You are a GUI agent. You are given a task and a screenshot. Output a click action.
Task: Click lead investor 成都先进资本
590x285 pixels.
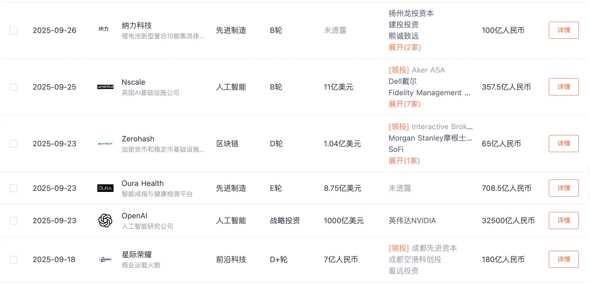click(434, 248)
